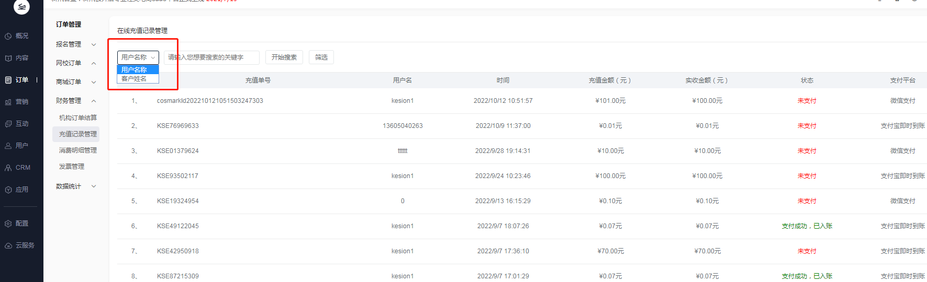Open 消费明细管理 in the finance submenu
The height and width of the screenshot is (282, 927).
[x=78, y=150]
